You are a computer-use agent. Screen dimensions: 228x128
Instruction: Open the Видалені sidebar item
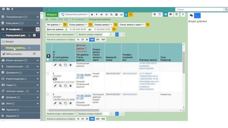click(20, 116)
